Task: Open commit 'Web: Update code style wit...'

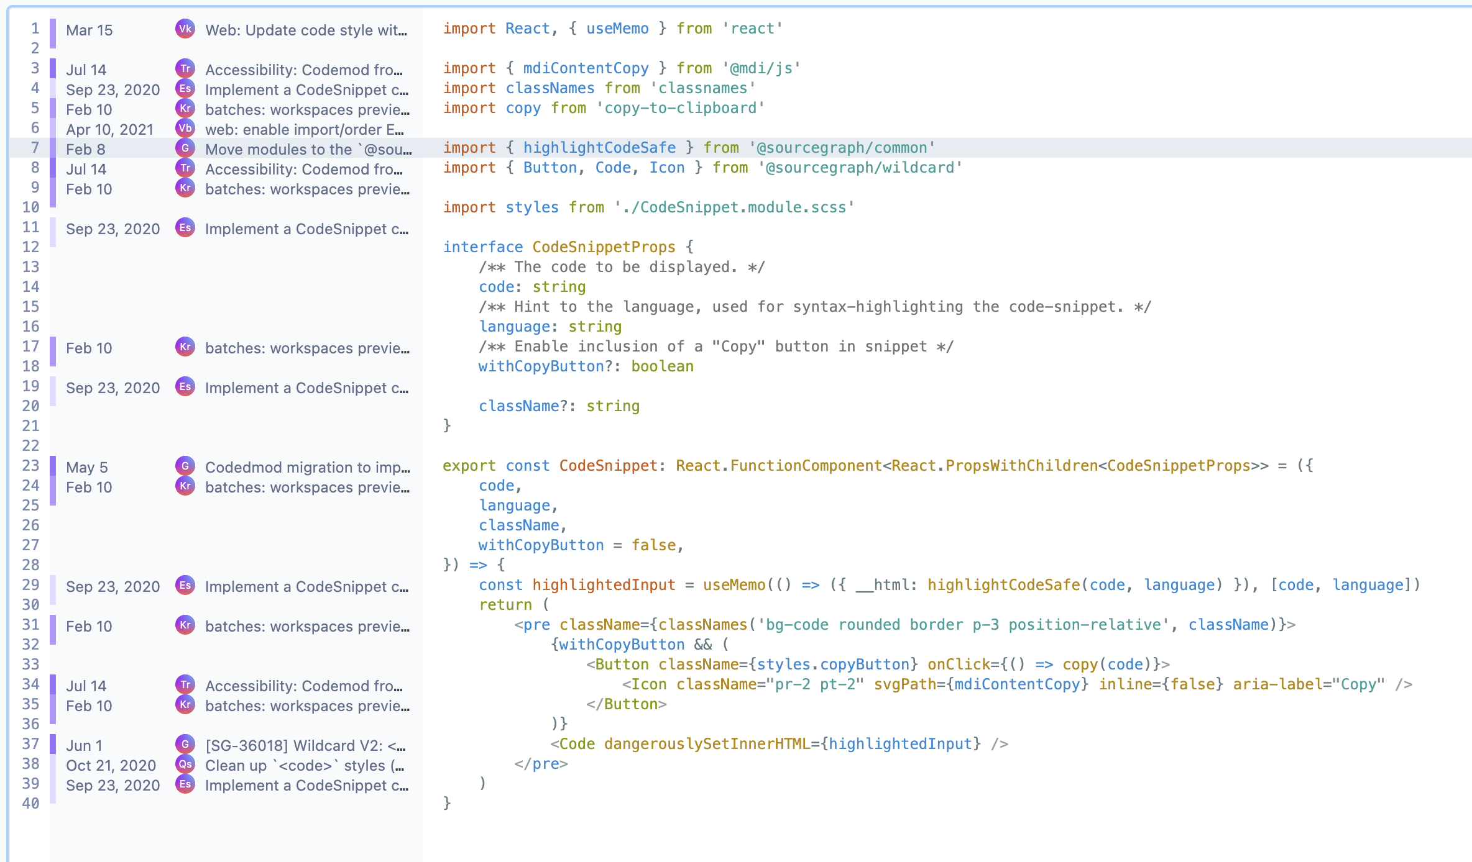Action: [306, 30]
